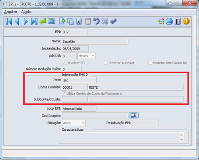Click the EPI code field with 002
Image resolution: width=199 pixels, height=160 pixels.
coord(75,32)
